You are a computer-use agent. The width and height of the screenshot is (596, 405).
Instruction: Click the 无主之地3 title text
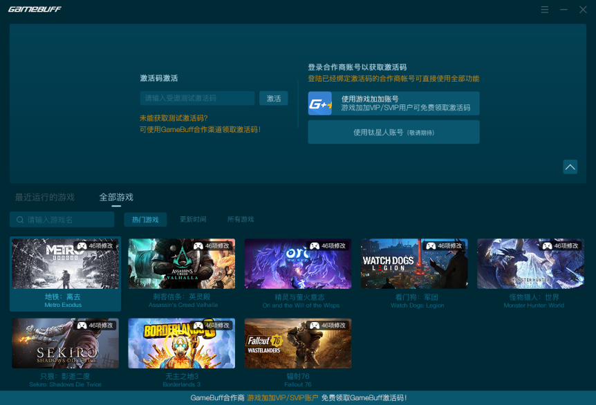(182, 376)
